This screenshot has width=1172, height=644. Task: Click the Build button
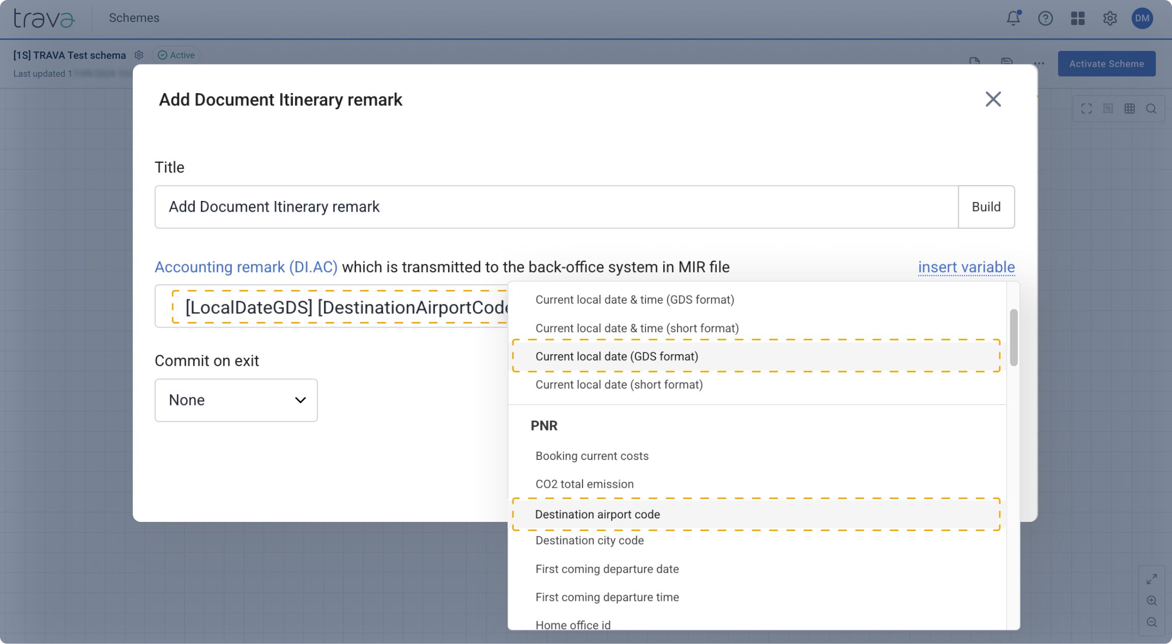[986, 207]
